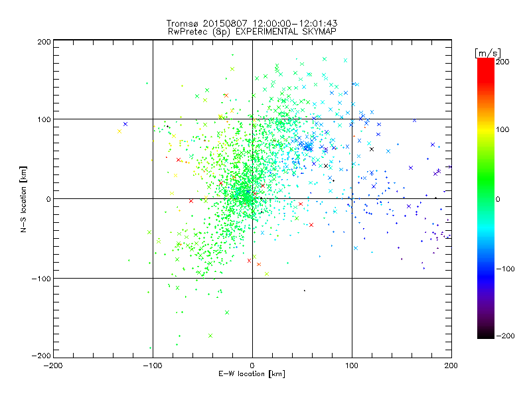531x398 pixels.
Task: Click the colorbar label '-200' at bottom
Action: click(x=505, y=336)
